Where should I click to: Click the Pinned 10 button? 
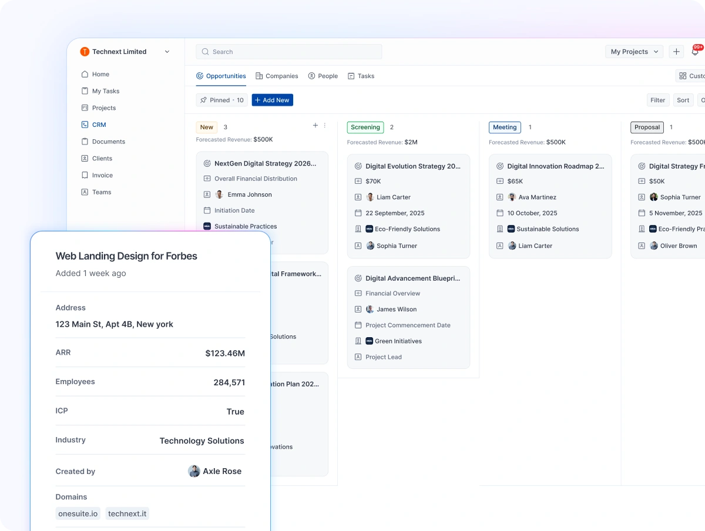221,100
